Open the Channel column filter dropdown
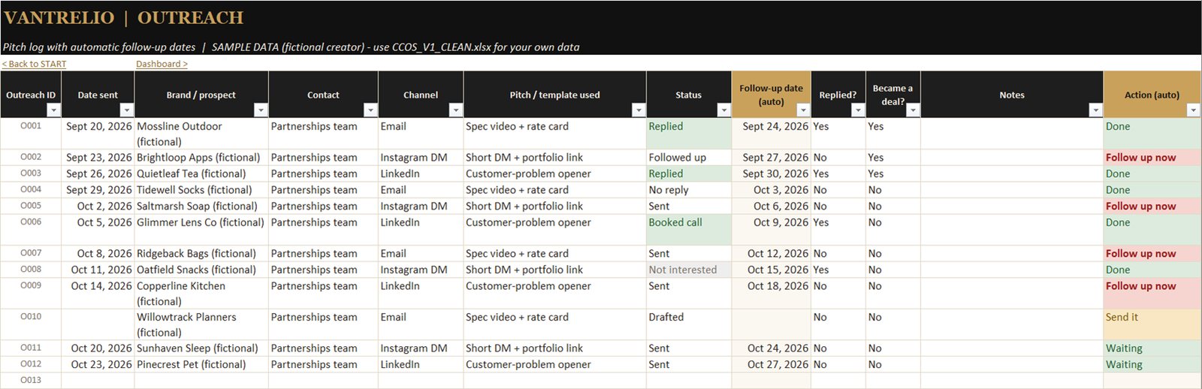This screenshot has height=389, width=1202. (x=455, y=110)
